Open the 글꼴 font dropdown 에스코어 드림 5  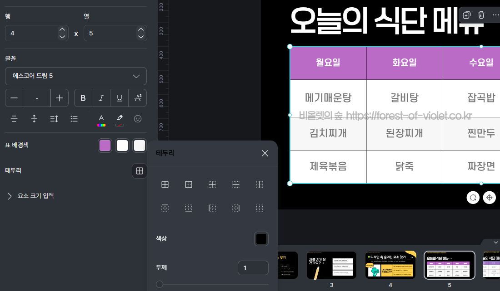pyautogui.click(x=76, y=76)
